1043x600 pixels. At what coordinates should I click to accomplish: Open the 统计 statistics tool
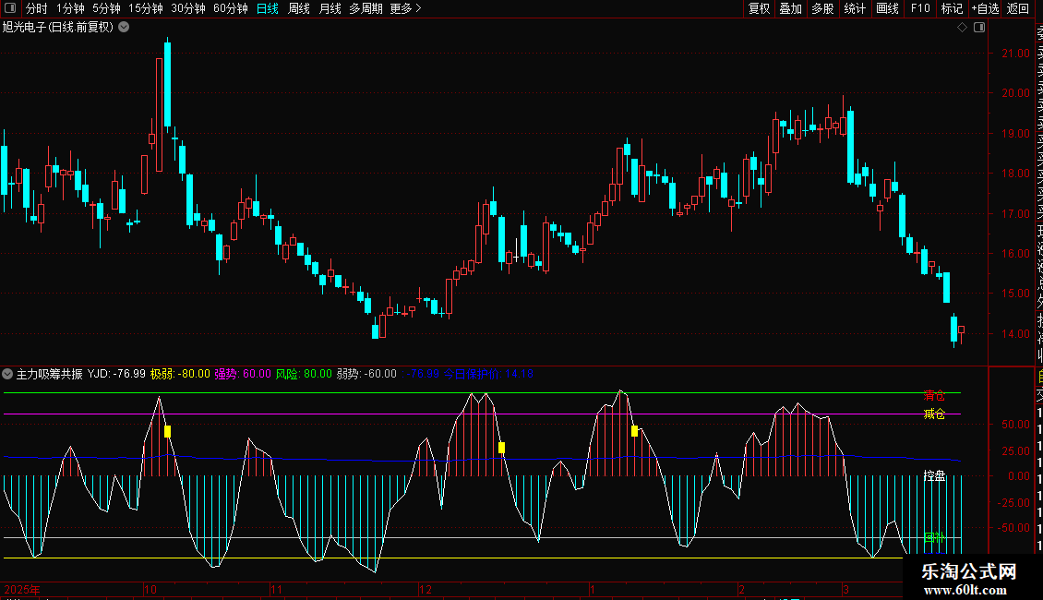tap(855, 8)
